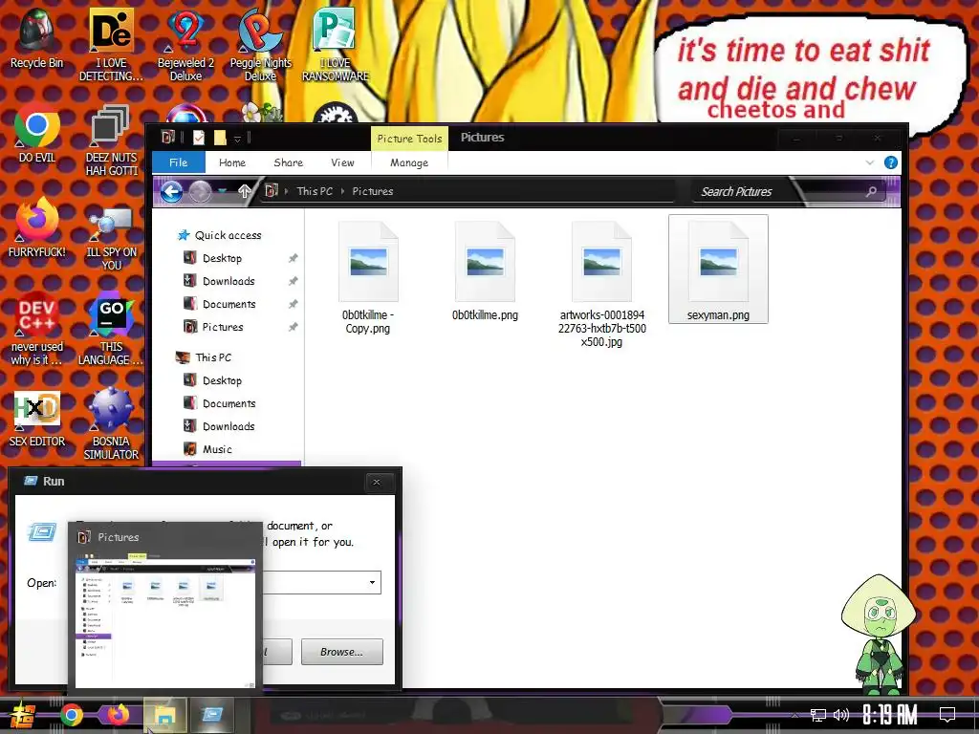Switch to the View ribbon tab
This screenshot has height=734, width=979.
tap(343, 162)
